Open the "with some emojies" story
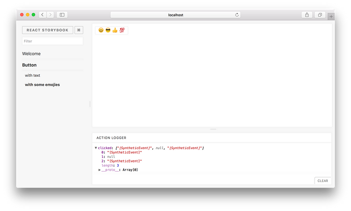 click(42, 85)
